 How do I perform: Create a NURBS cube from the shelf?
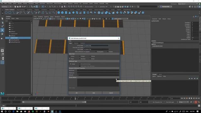click(62, 13)
